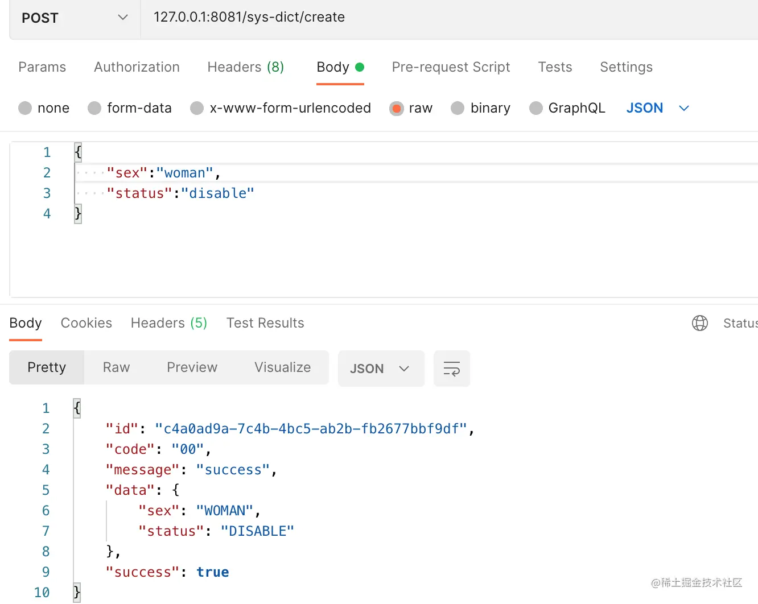This screenshot has height=604, width=758.
Task: Expand the blue JSON body format dropdown
Action: pyautogui.click(x=657, y=108)
